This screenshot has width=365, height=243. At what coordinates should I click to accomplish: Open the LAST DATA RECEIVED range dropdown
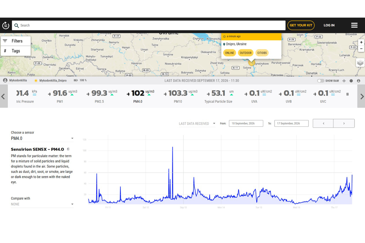coord(197,124)
